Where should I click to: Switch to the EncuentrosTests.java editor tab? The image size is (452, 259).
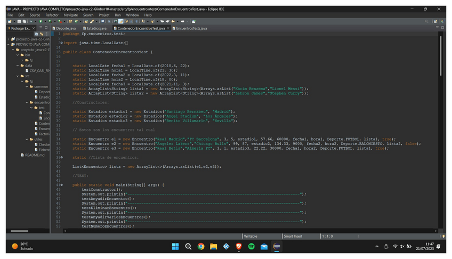click(x=191, y=28)
